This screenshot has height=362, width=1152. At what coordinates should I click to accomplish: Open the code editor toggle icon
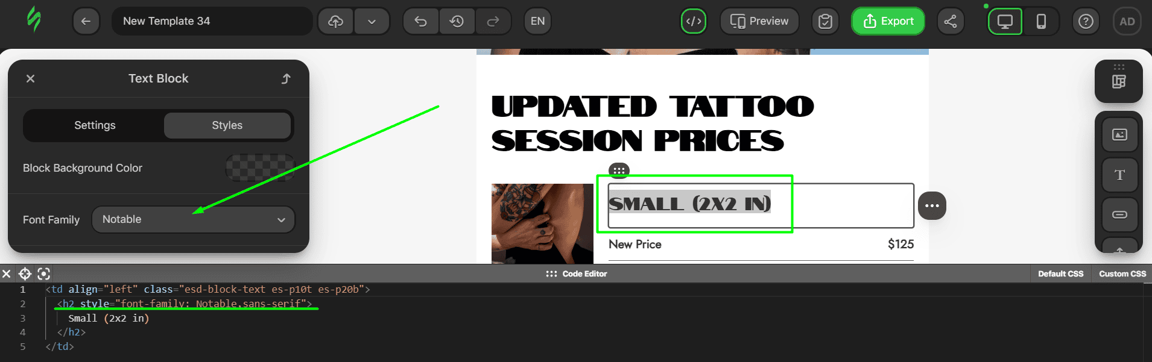[694, 21]
